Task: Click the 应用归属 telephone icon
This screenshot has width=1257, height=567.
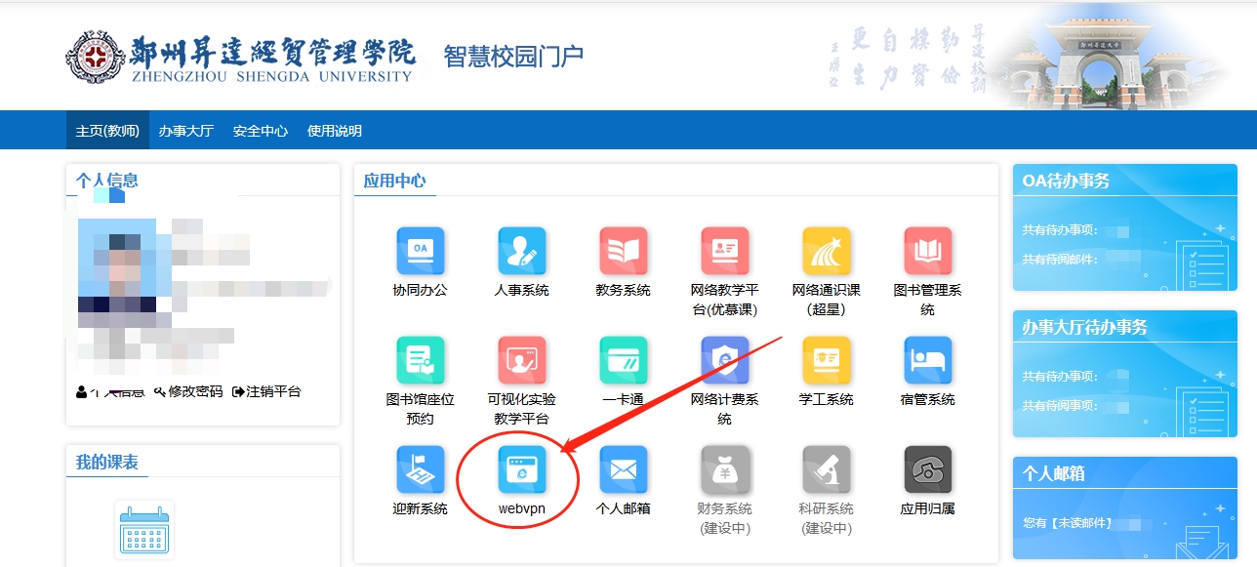Action: click(x=927, y=470)
